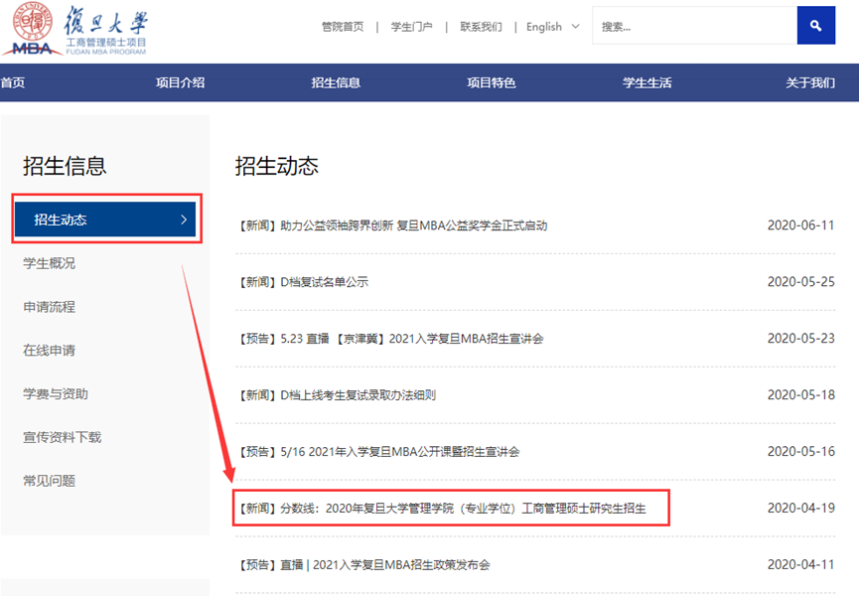Expand the English language dropdown
The width and height of the screenshot is (859, 596).
(553, 27)
